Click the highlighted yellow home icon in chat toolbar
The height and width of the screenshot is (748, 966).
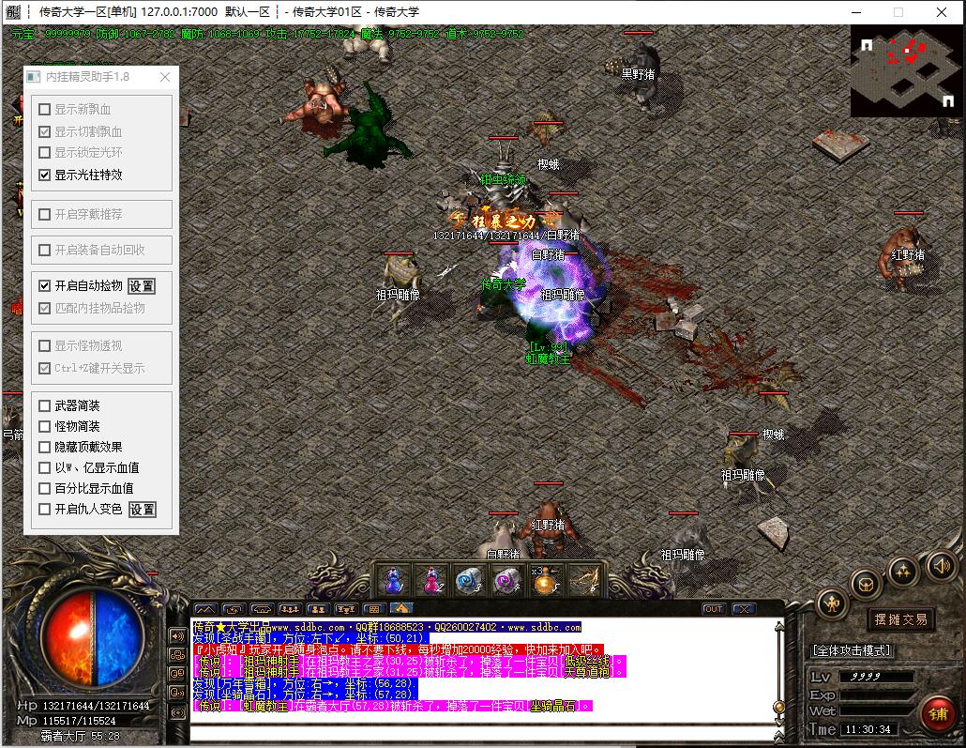tap(401, 609)
